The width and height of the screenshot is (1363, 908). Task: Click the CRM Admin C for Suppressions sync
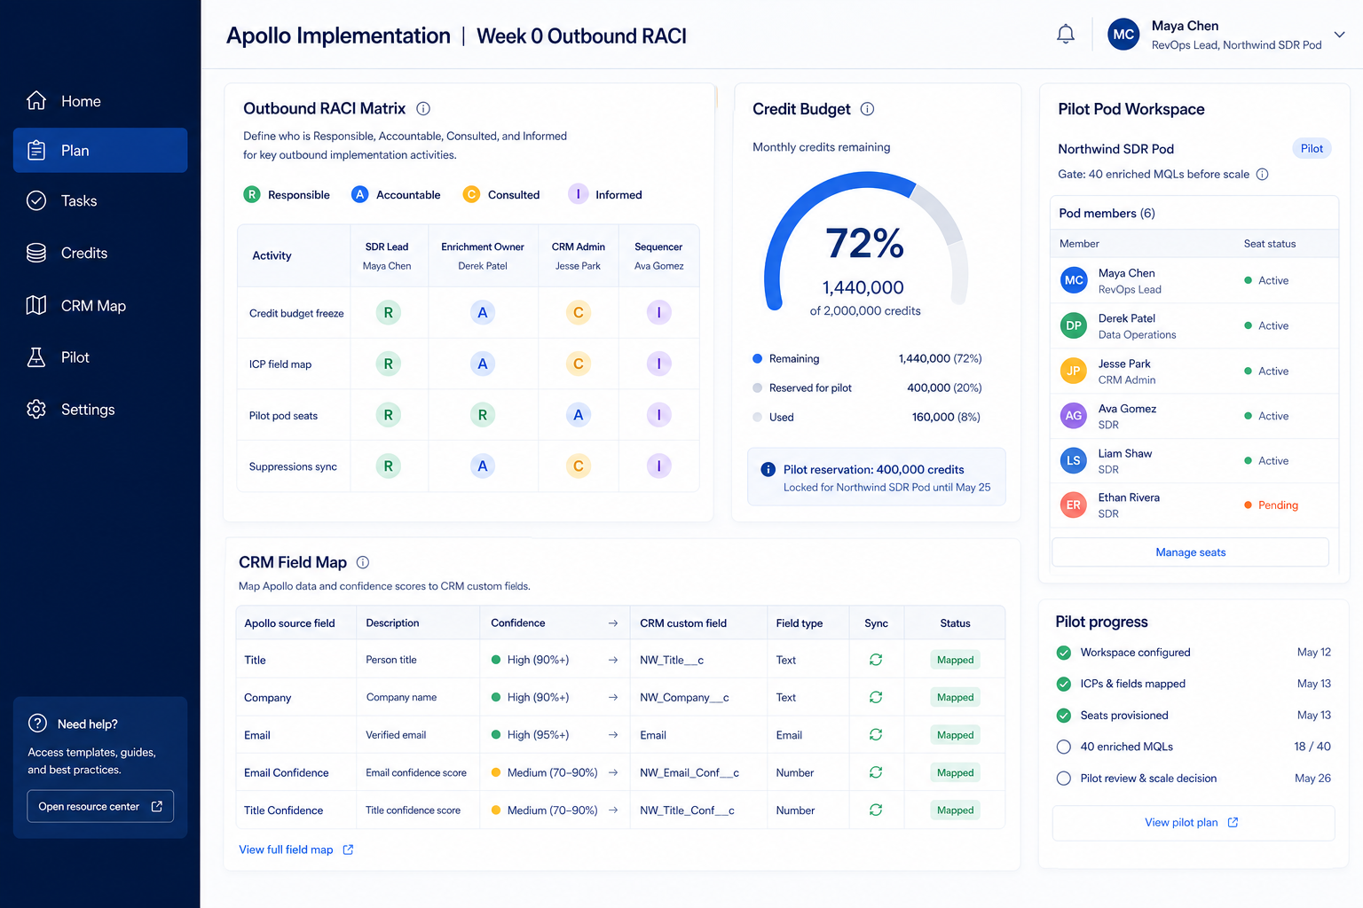579,466
